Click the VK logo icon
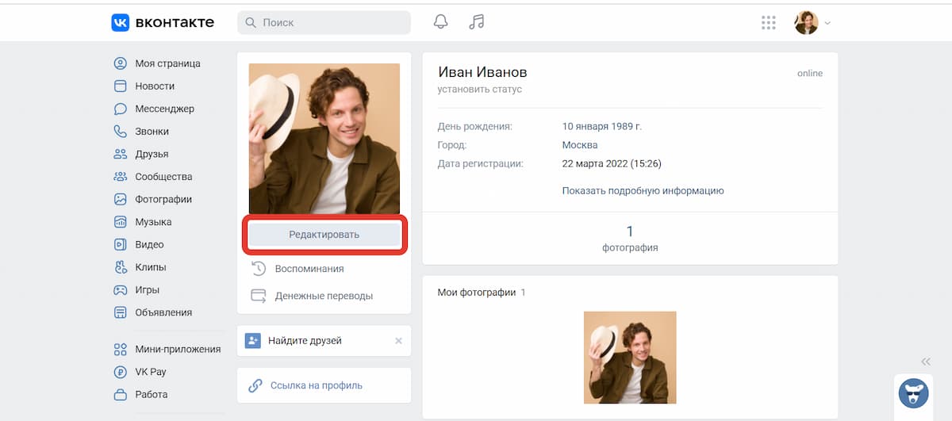Screen dimensions: 952x421 click(120, 23)
